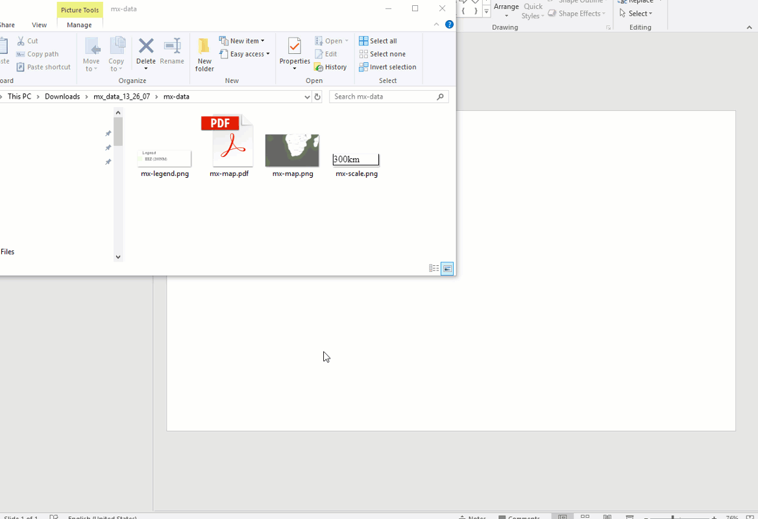Create a New folder

coord(204,54)
